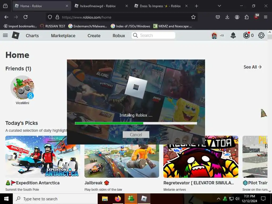The image size is (272, 204).
Task: Close the hxkwofmeowgd - Roblox tab
Action: tap(127, 6)
